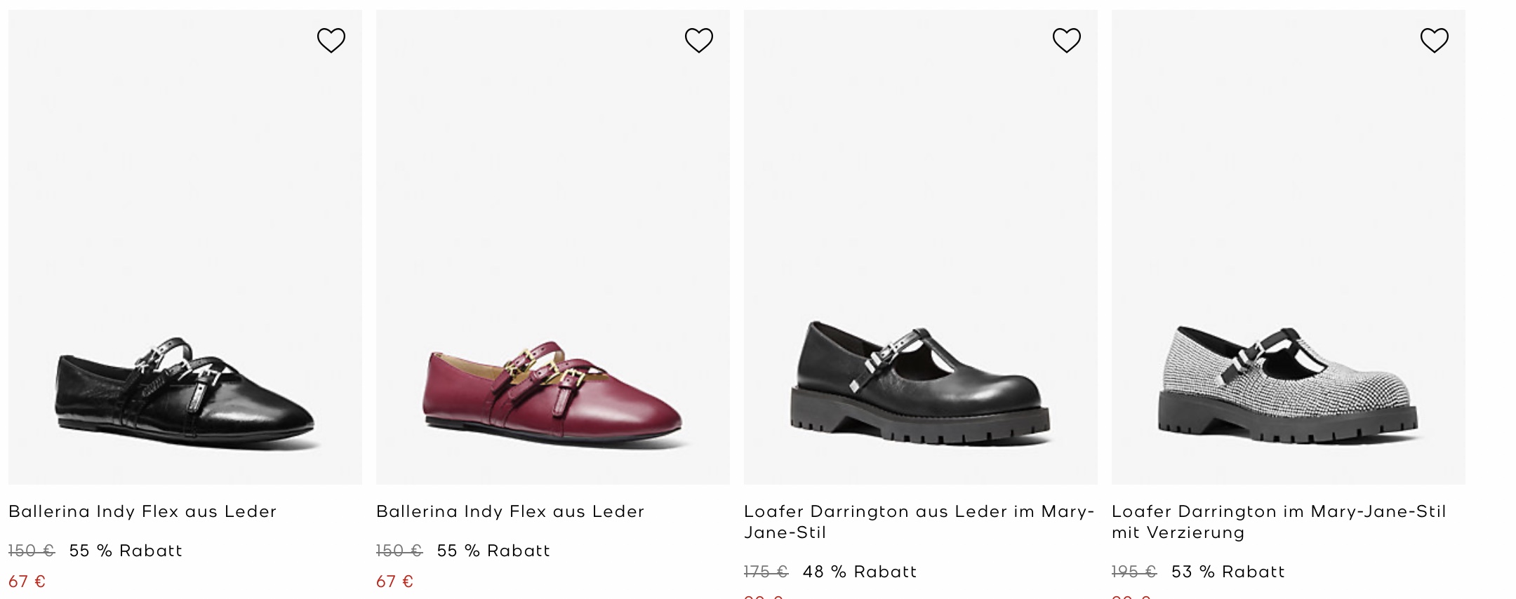Viewport: 1516px width, 599px height.
Task: Click the 67 € price of black ballerina
Action: [x=27, y=581]
